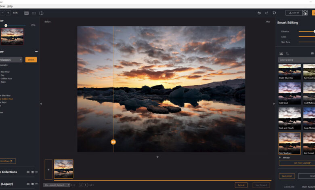Collapse the filmstrip with down arrow
This screenshot has height=190, width=315.
coord(157,157)
